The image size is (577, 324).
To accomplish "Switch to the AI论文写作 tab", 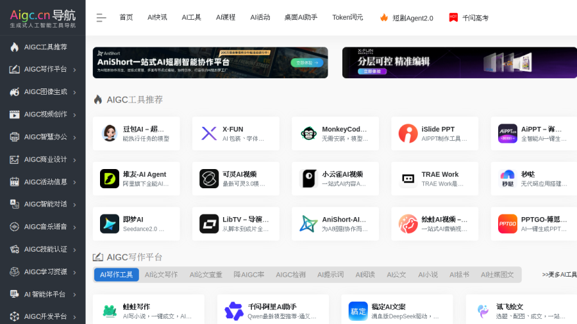I will (161, 275).
